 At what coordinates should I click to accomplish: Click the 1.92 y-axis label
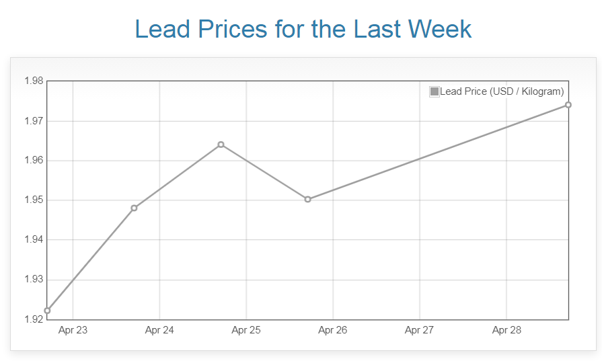click(34, 319)
